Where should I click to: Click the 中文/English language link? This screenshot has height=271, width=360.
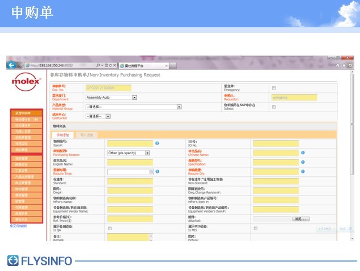pyautogui.click(x=18, y=225)
